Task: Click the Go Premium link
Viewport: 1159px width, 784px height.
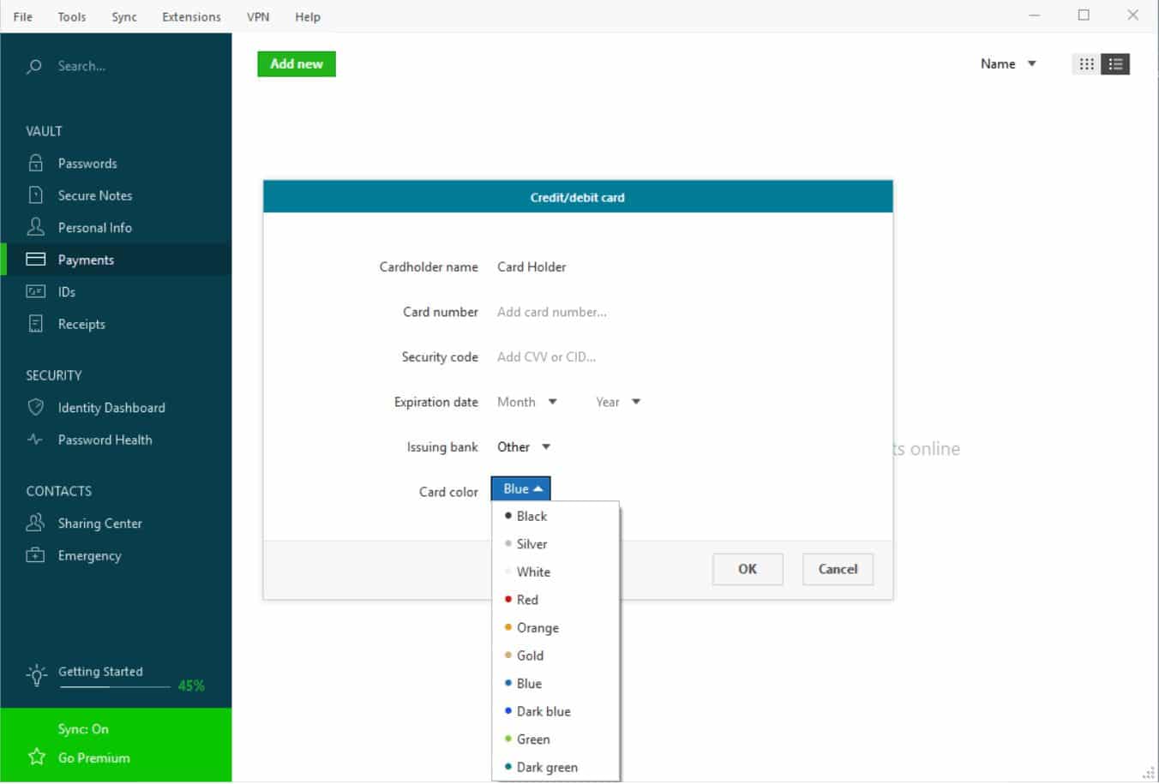Action: [x=94, y=757]
